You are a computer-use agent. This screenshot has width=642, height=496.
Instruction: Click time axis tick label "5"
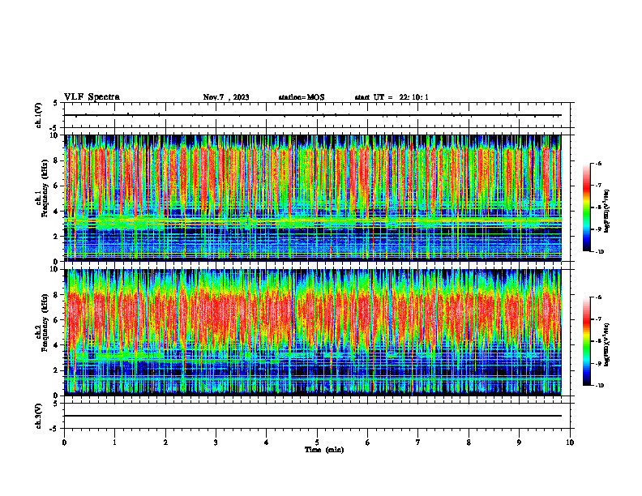(317, 443)
